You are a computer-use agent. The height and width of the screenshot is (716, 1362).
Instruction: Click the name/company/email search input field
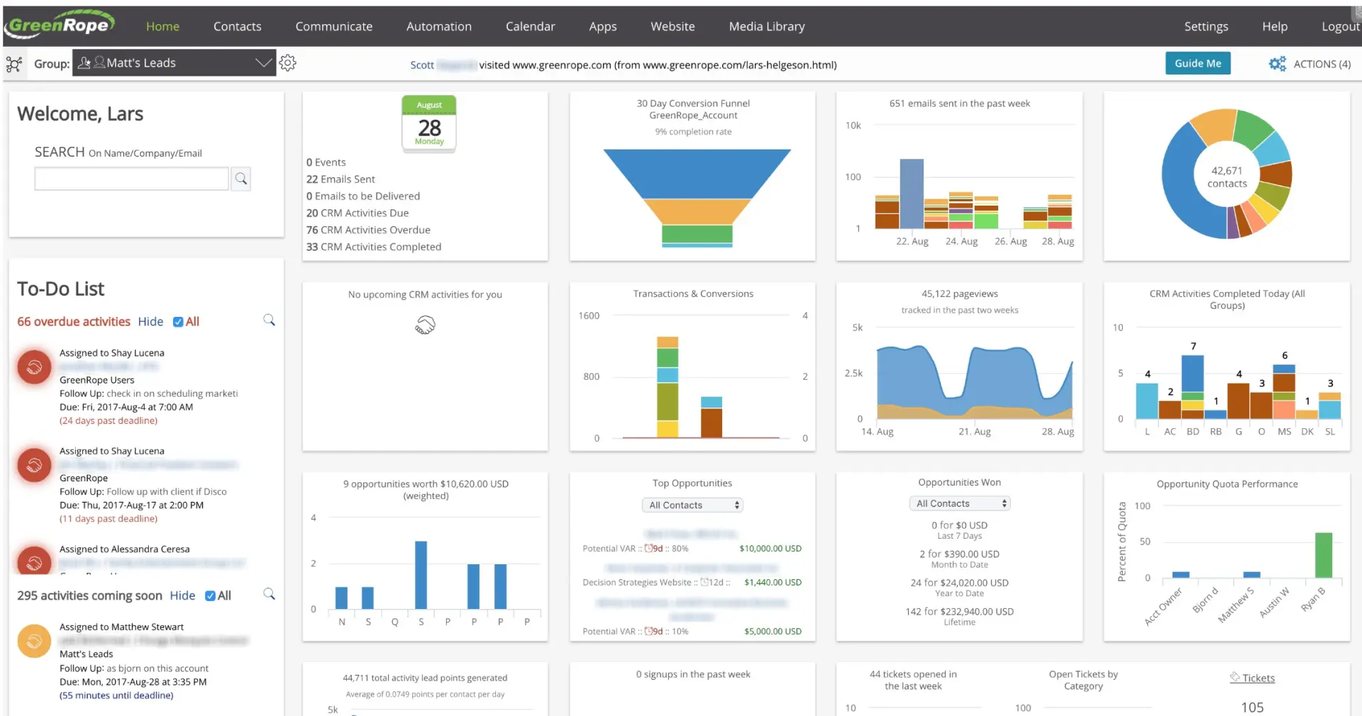(x=131, y=179)
